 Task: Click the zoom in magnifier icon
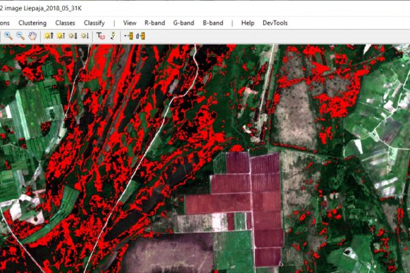[8, 36]
